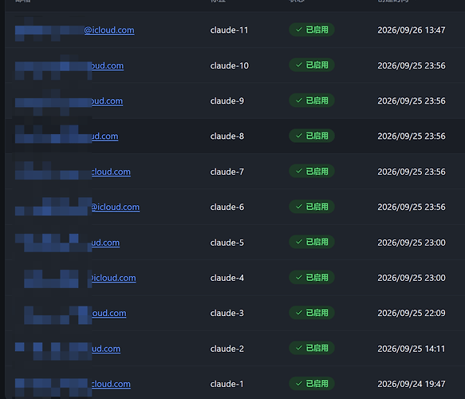Open the email link in claude-5 row
The width and height of the screenshot is (465, 399).
coord(67,243)
